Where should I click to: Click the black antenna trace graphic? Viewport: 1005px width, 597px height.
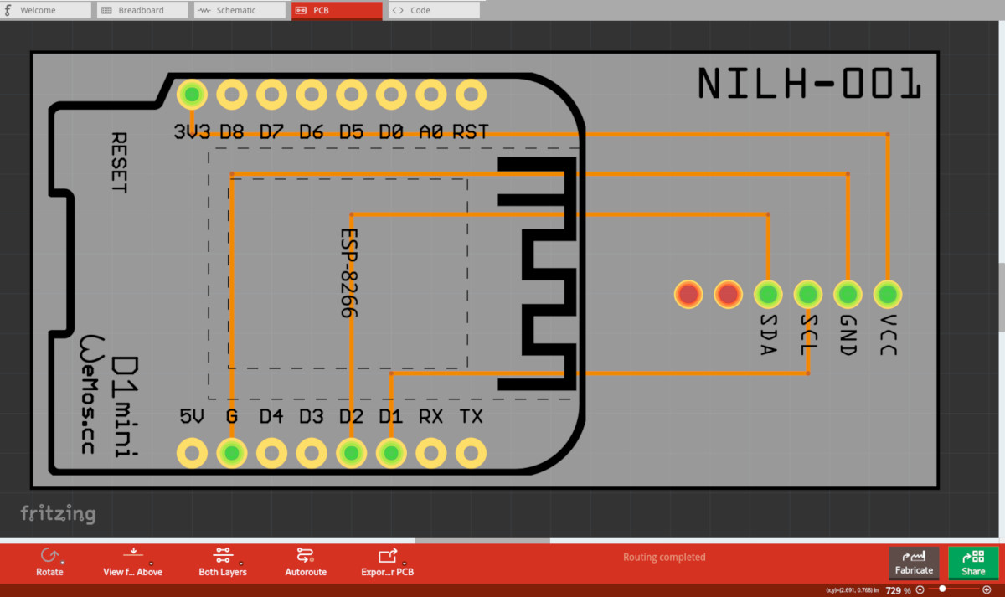(538, 273)
